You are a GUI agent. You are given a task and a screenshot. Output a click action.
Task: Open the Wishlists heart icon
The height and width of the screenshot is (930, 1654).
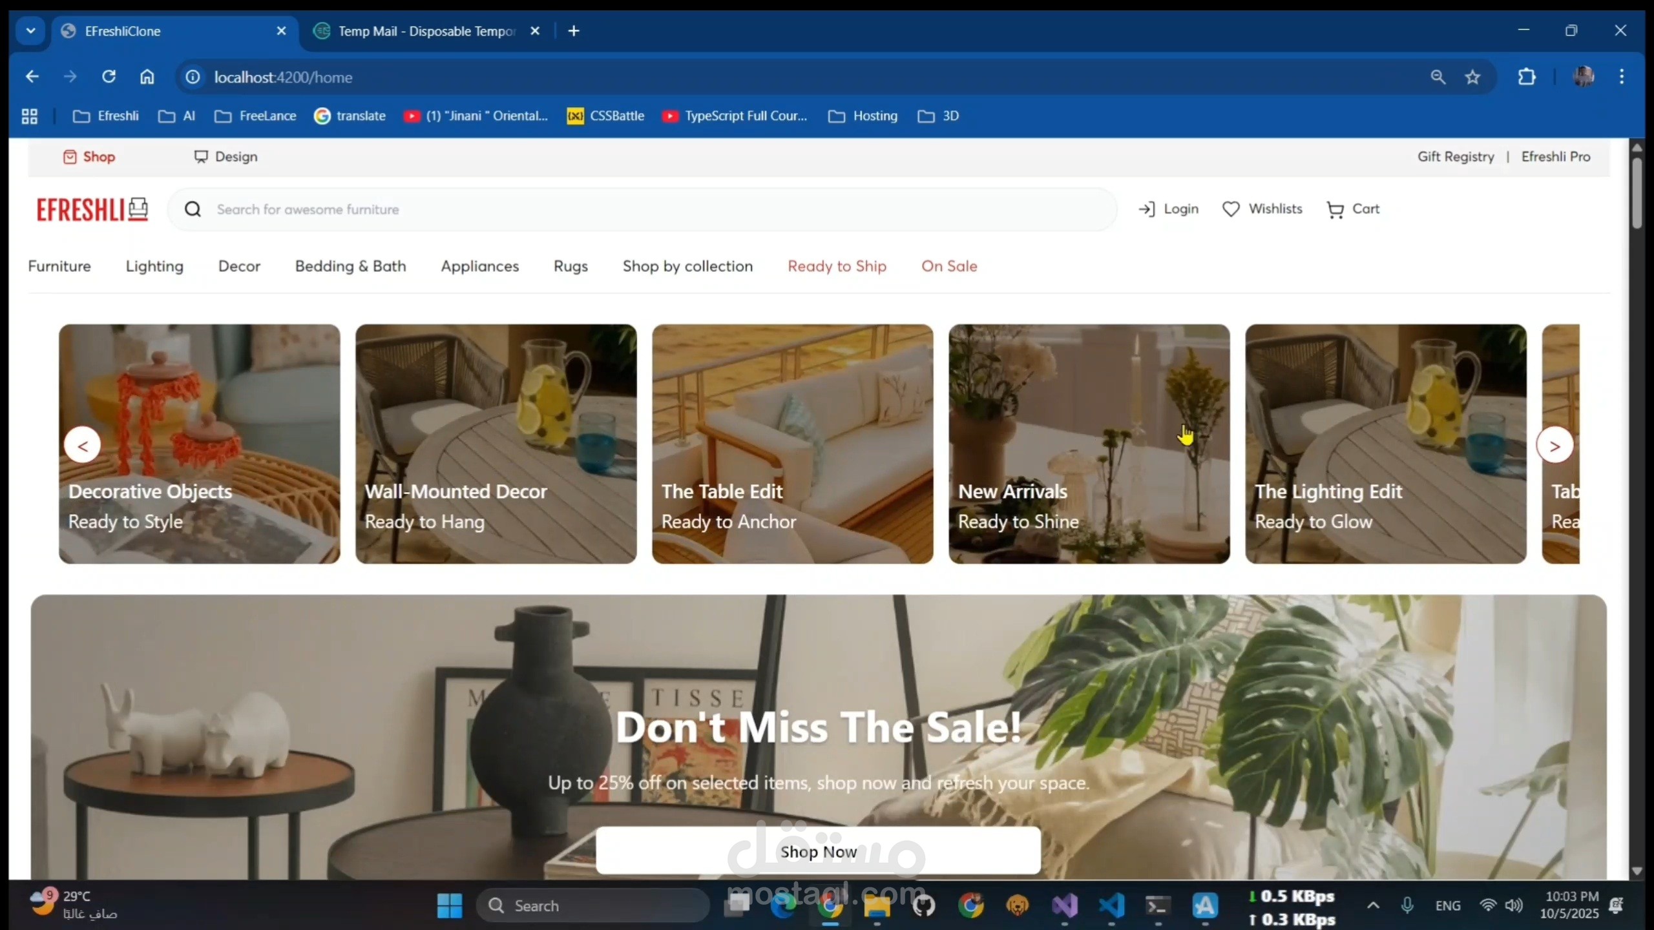(1231, 209)
